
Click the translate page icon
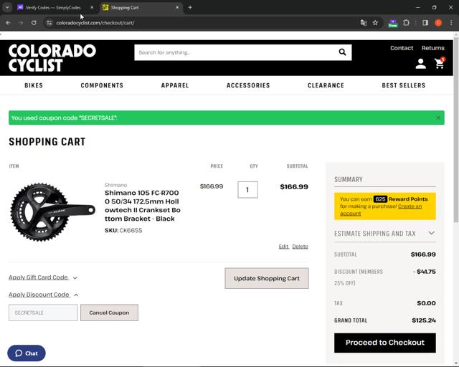pos(364,23)
